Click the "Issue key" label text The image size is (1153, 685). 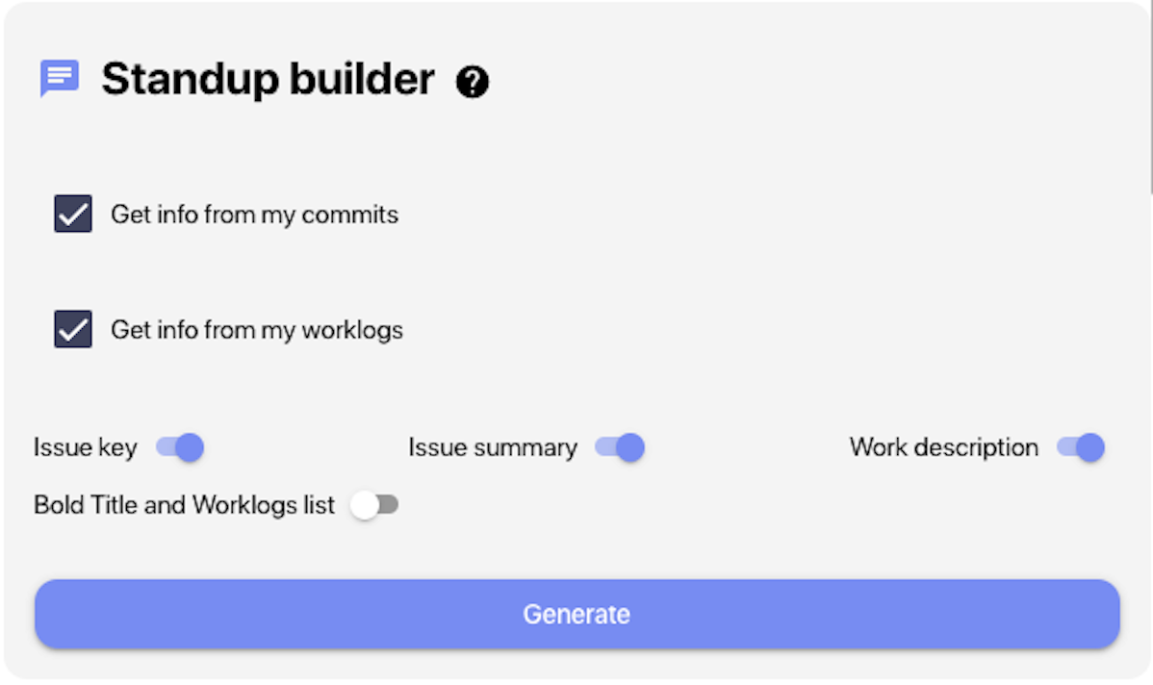point(86,447)
